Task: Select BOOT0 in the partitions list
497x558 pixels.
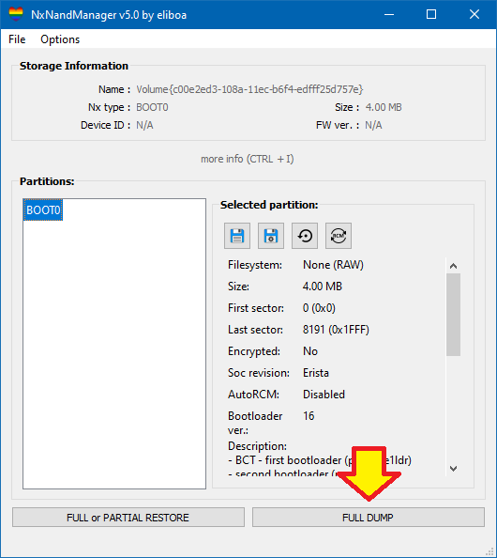Action: coord(43,210)
